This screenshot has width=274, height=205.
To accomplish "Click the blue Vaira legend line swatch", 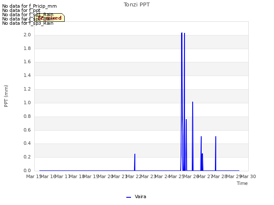I will [128, 197].
